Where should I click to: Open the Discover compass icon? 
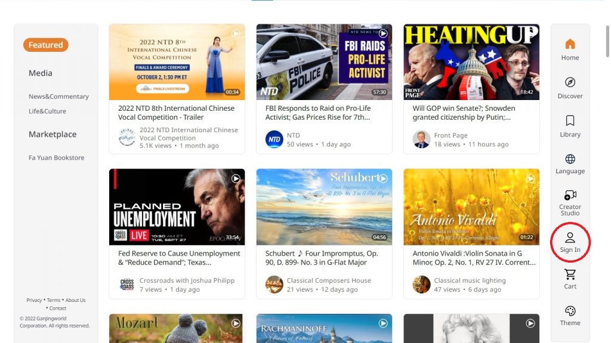tap(570, 82)
